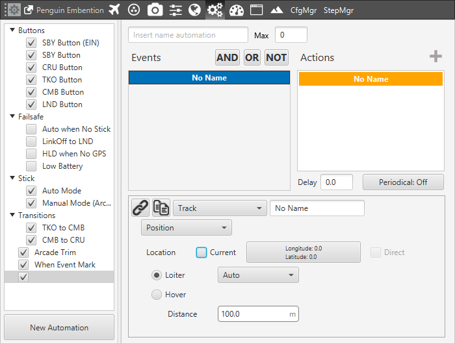Toggle the SBY Button (EIN) checkbox
This screenshot has width=455, height=344.
click(x=31, y=43)
